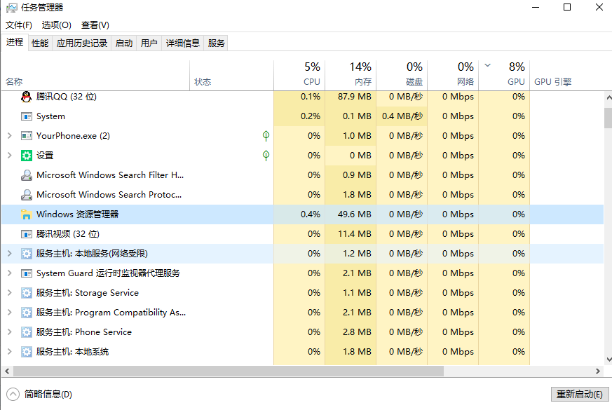The height and width of the screenshot is (410, 612).
Task: Expand 服务主机: Program Compatibility As...
Action: [9, 313]
